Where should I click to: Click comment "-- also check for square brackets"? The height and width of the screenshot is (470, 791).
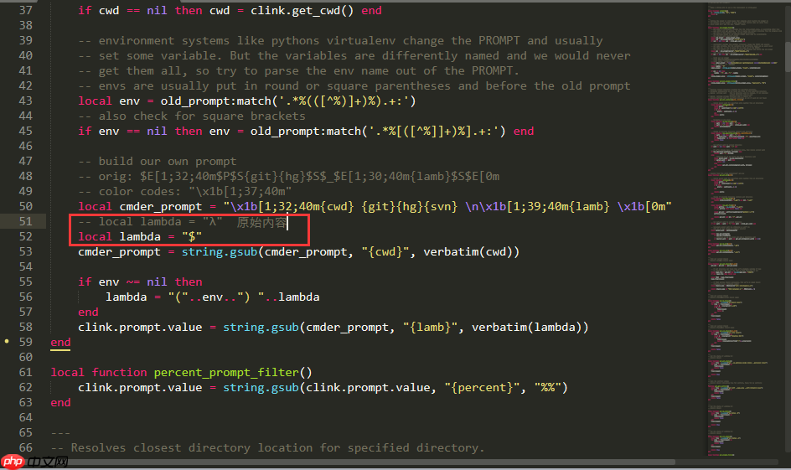click(x=192, y=116)
